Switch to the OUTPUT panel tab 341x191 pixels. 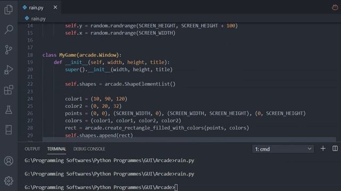click(32, 149)
